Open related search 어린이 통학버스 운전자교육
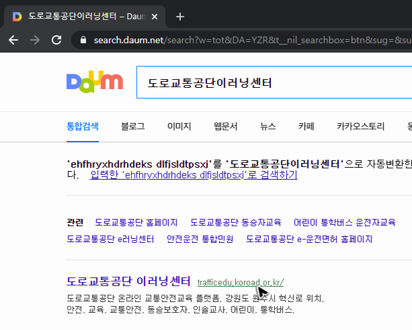412x330 pixels. (x=345, y=222)
